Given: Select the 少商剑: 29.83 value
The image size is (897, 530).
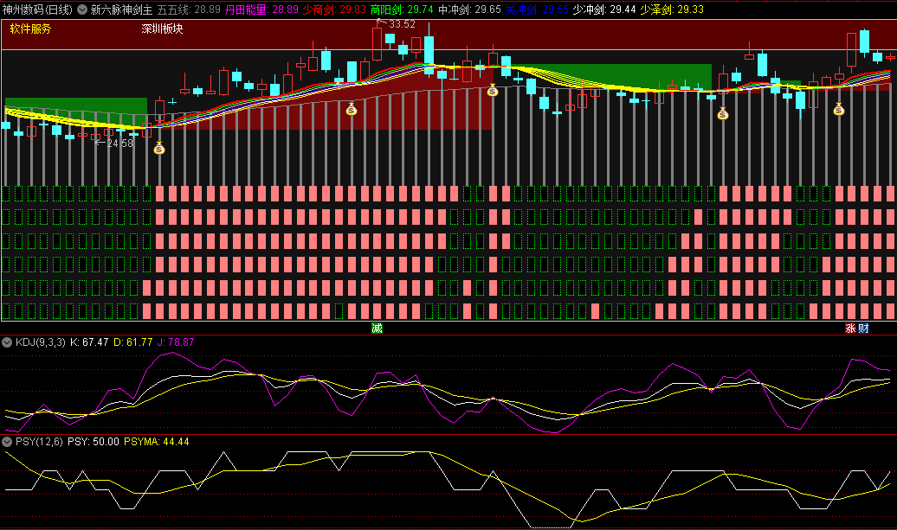Looking at the screenshot, I should [x=334, y=10].
